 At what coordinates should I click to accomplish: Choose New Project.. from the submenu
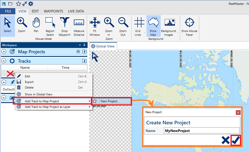(x=109, y=101)
